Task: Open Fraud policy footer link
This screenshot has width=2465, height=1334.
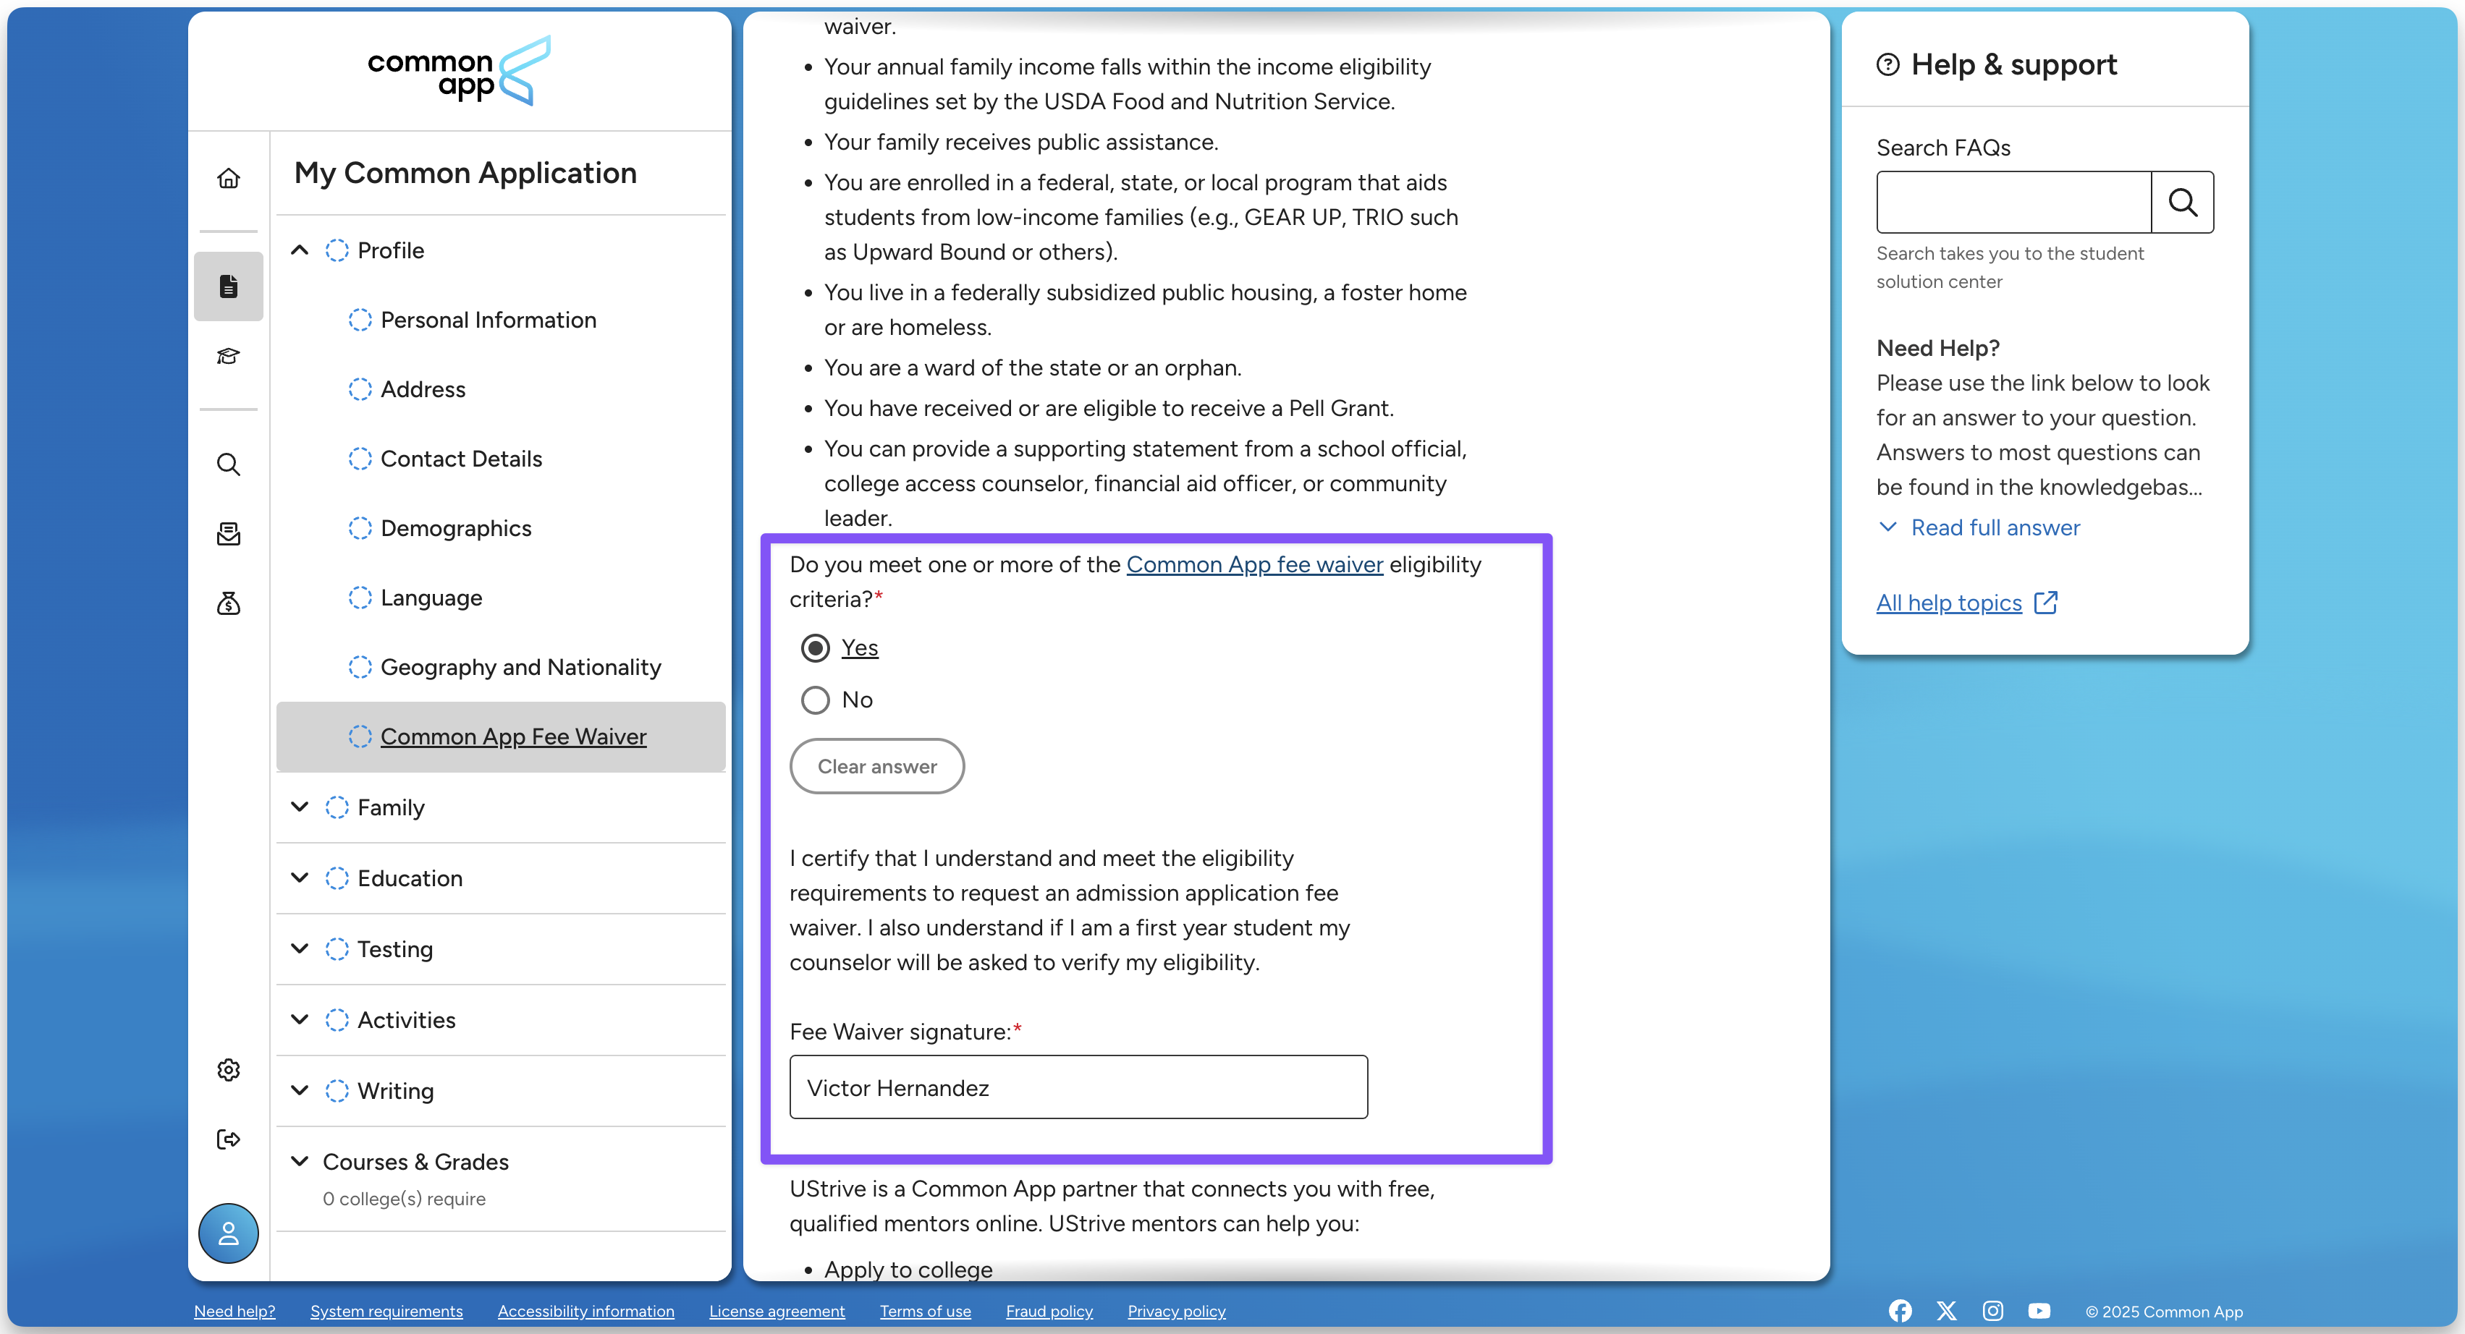Action: [x=1049, y=1311]
